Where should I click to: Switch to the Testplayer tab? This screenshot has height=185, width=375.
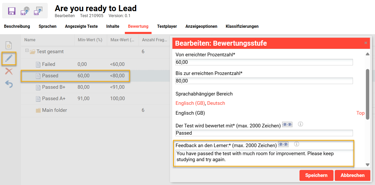click(167, 26)
